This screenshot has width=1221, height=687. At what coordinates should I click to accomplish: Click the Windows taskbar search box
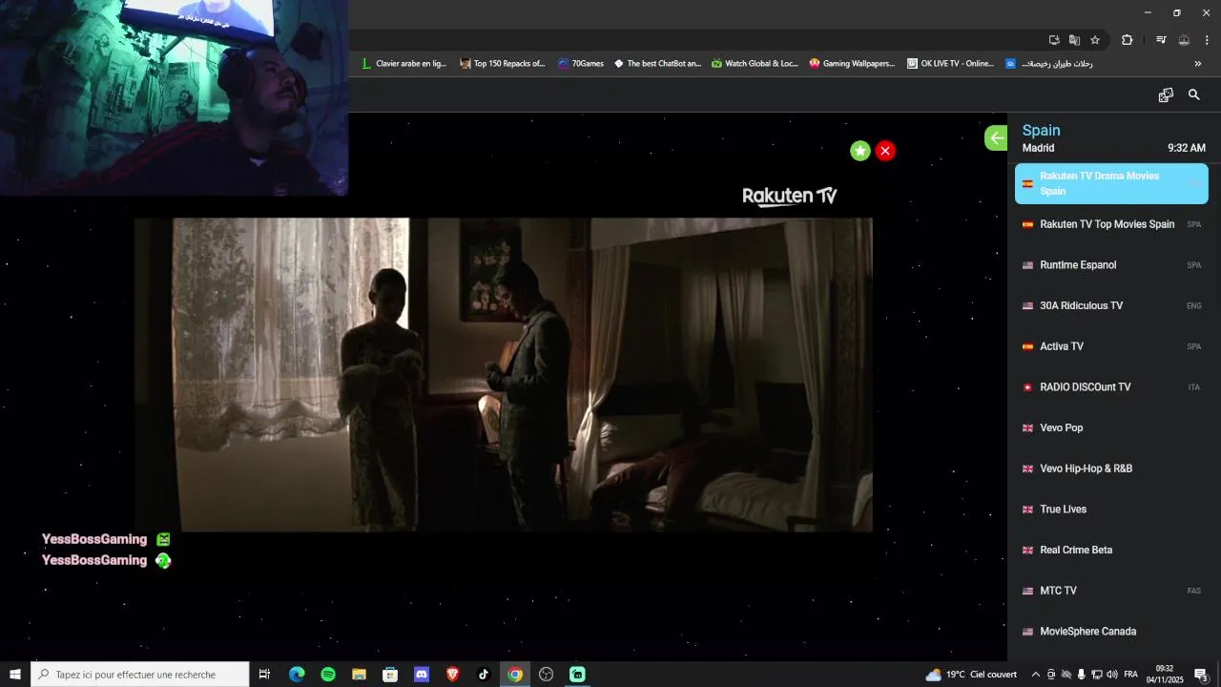pos(140,675)
